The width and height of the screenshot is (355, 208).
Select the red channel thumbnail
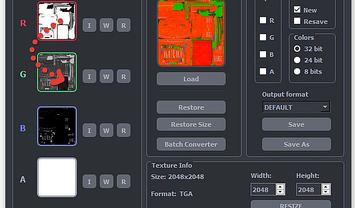tap(57, 21)
